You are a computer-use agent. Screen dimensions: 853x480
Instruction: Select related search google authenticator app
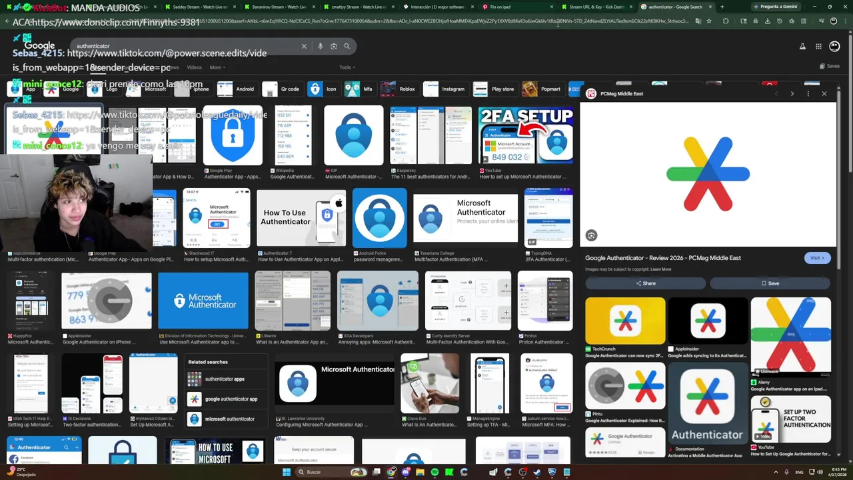click(x=226, y=399)
